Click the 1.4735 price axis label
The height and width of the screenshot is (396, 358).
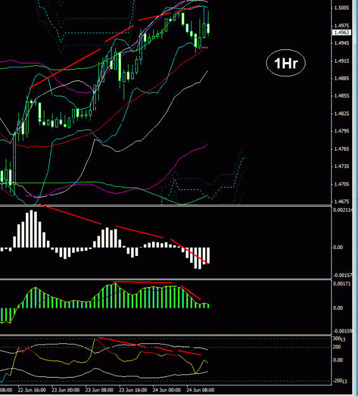342,167
